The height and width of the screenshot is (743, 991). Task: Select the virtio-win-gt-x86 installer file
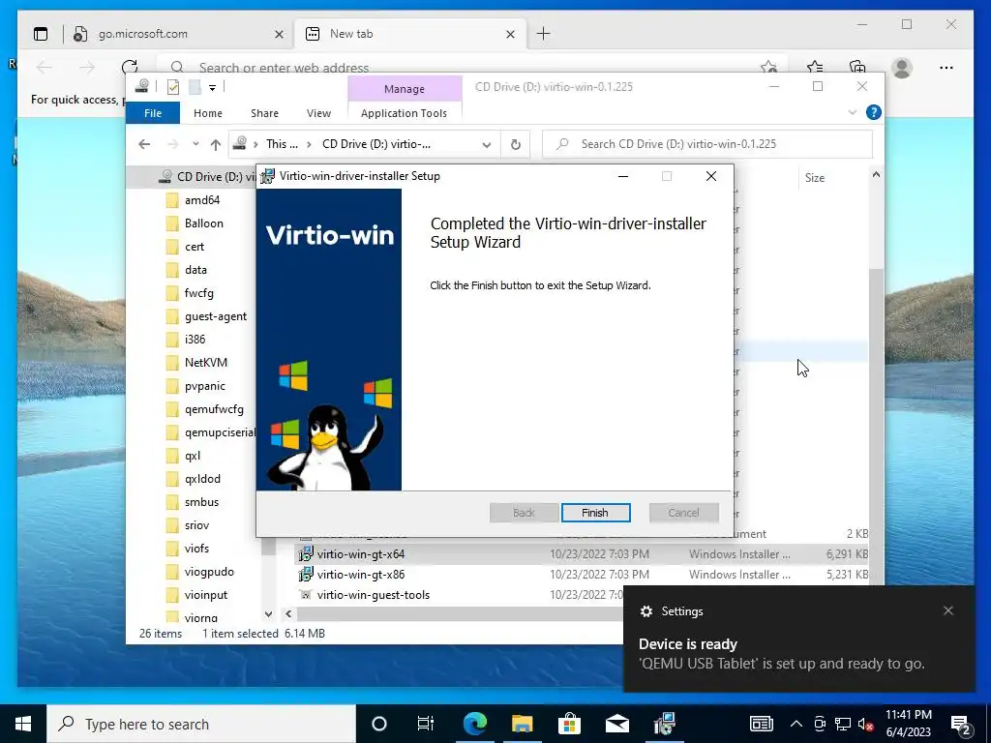pos(360,575)
